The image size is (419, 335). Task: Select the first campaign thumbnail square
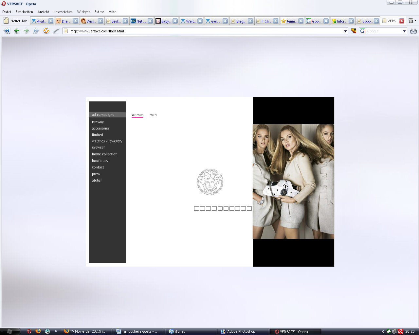(x=196, y=208)
